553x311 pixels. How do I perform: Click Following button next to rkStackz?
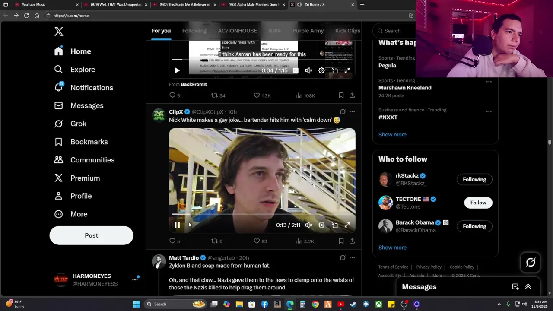pos(474,179)
